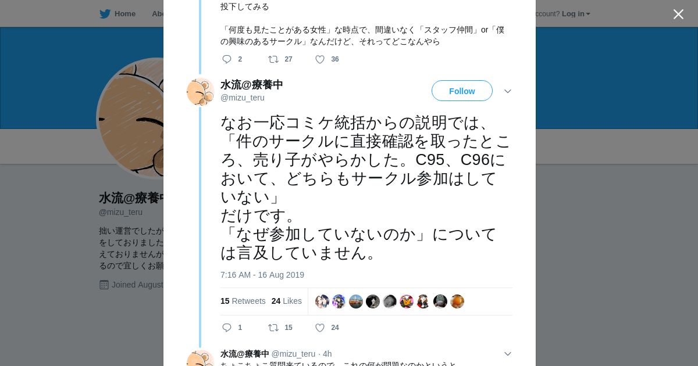Viewport: 698px width, 366px height.
Task: Click the first liker avatar thumbnail
Action: click(x=322, y=302)
